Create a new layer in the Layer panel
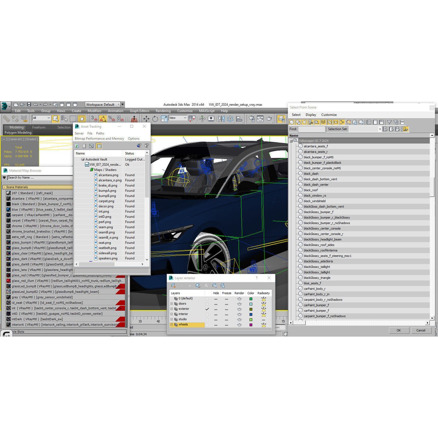This screenshot has height=438, width=438. (173, 285)
